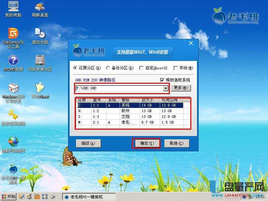Open the DiskGenius分区工具 desktop icon

(x=13, y=34)
